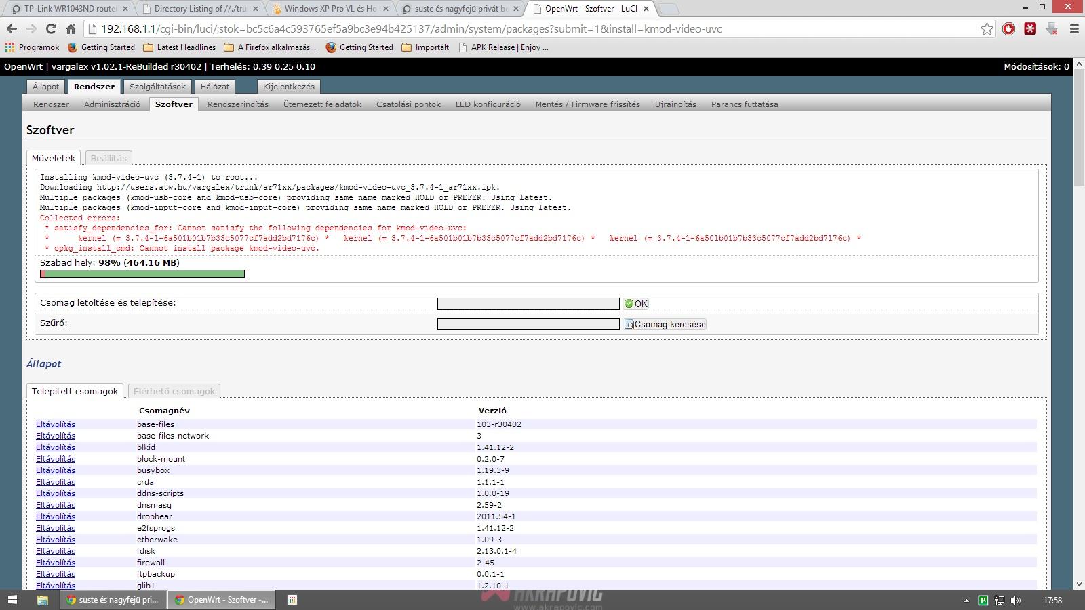Open the network tray icon
Viewport: 1085px width, 610px height.
(x=999, y=600)
